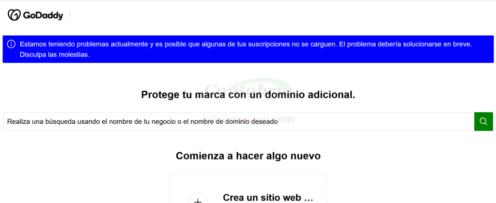
Task: Click the green magnifier search button
Action: pyautogui.click(x=483, y=121)
